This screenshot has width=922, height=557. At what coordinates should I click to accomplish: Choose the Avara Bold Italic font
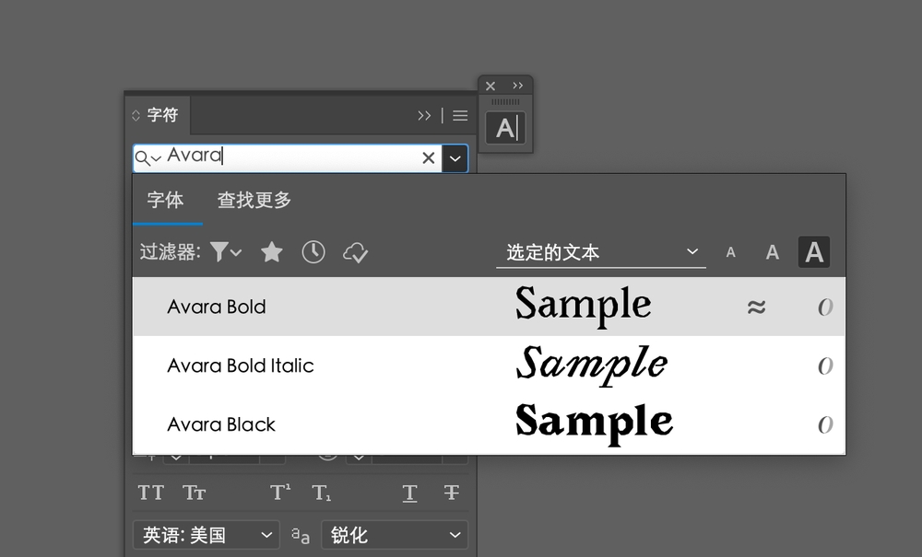coord(241,366)
